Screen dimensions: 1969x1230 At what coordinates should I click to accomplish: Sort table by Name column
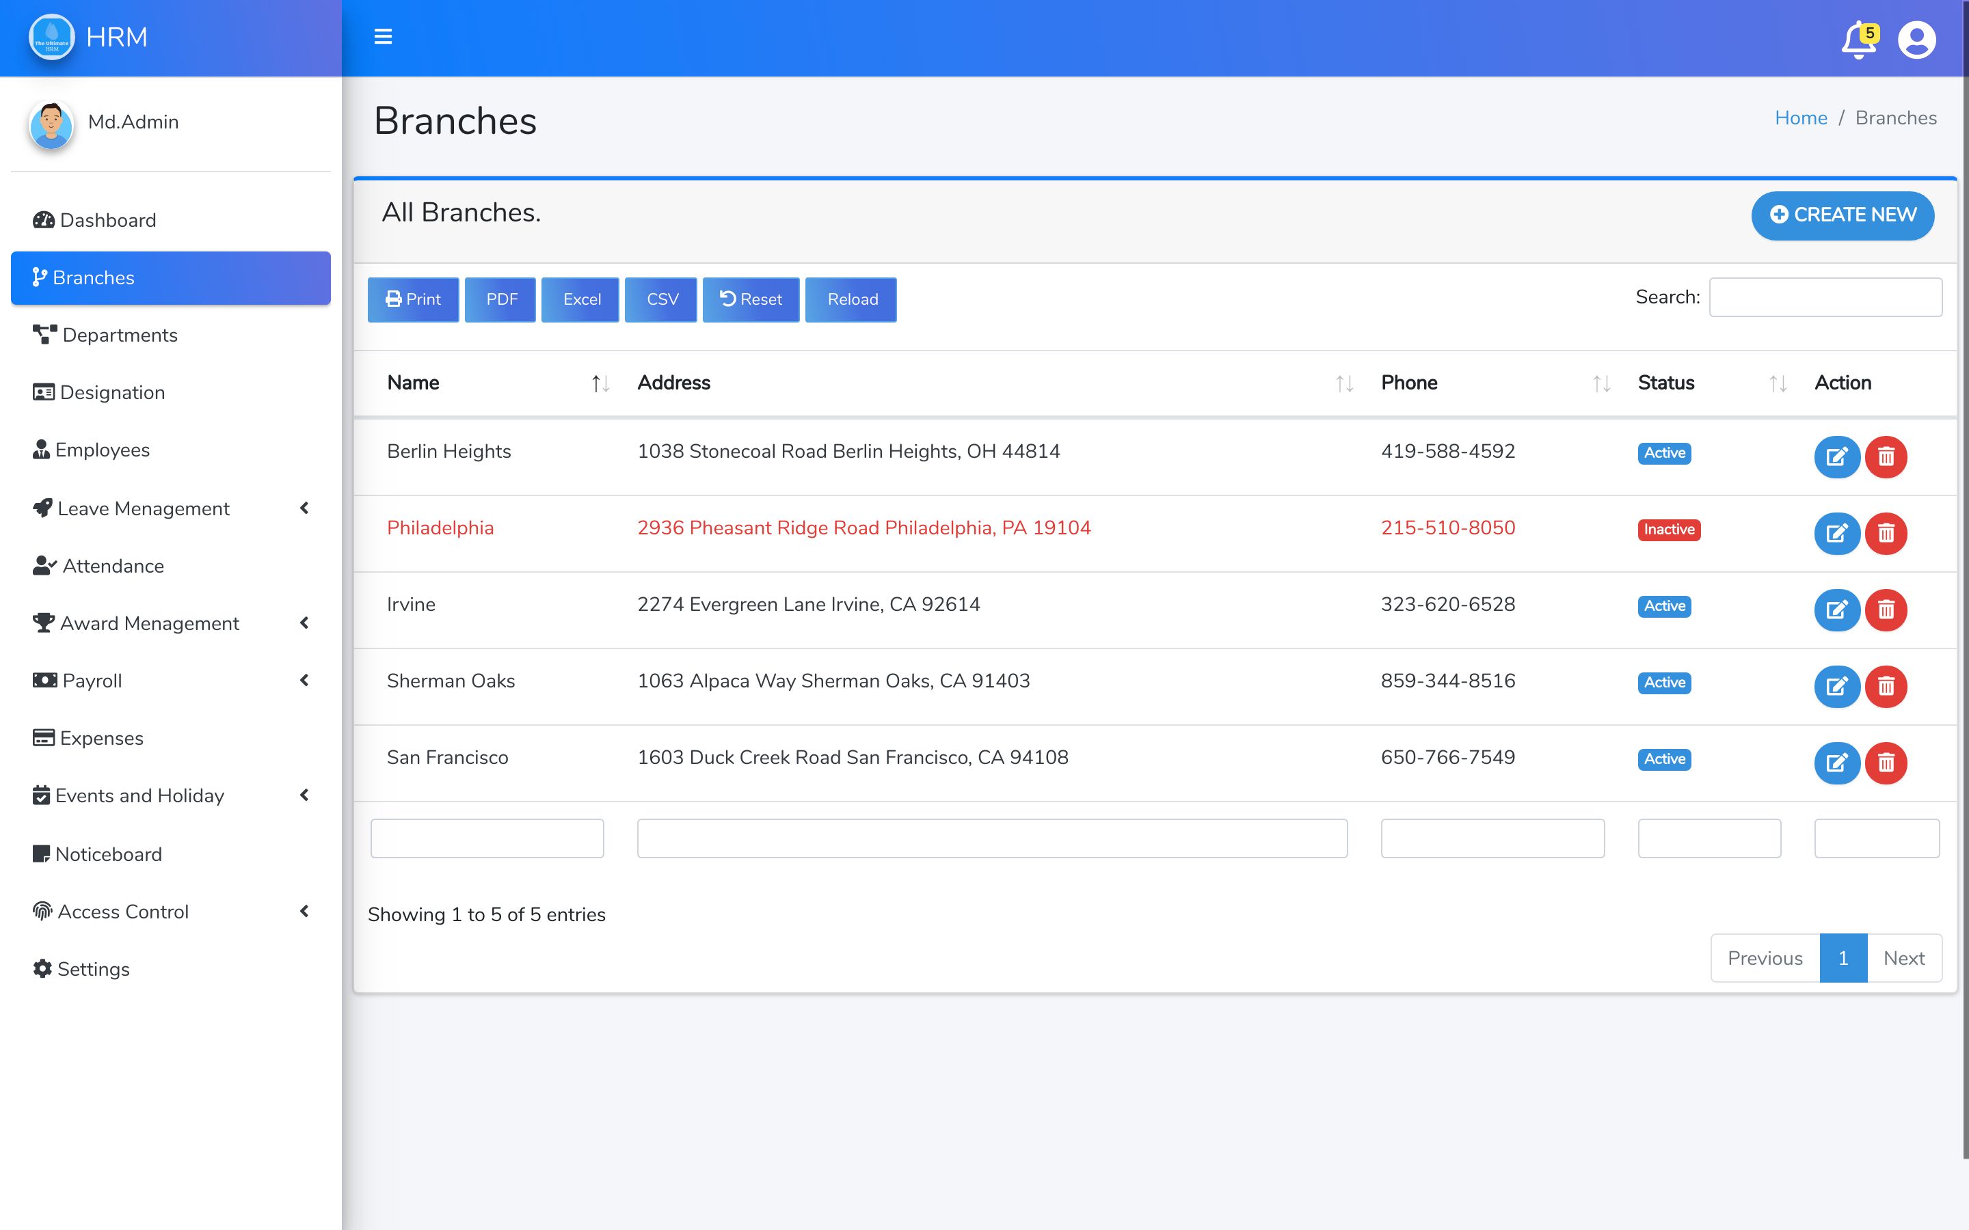[x=600, y=383]
